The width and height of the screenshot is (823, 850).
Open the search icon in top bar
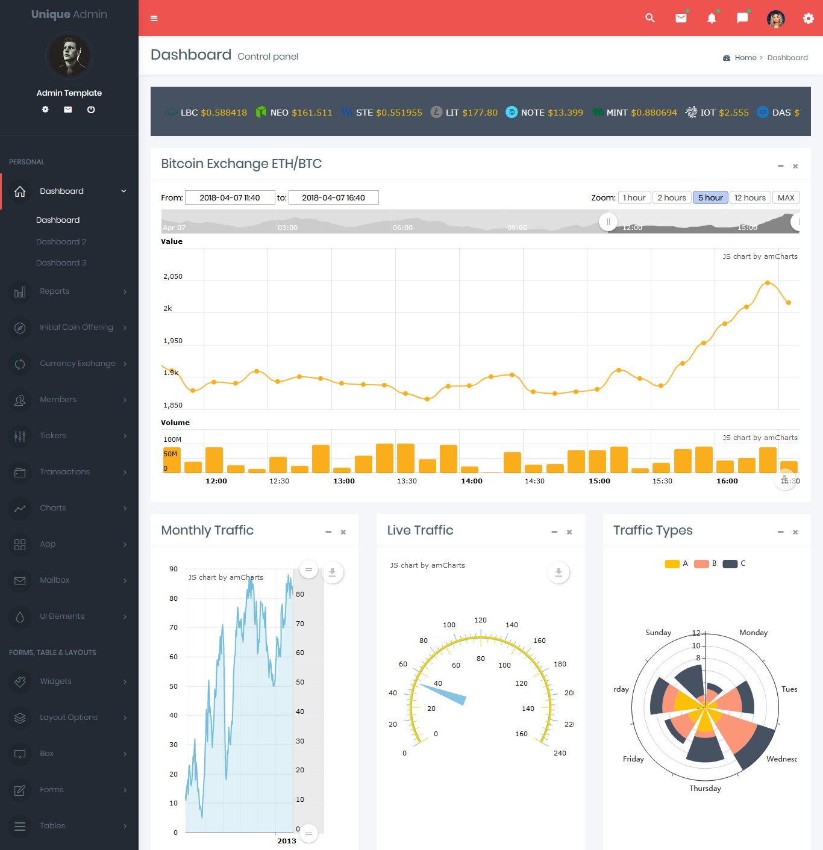(650, 18)
